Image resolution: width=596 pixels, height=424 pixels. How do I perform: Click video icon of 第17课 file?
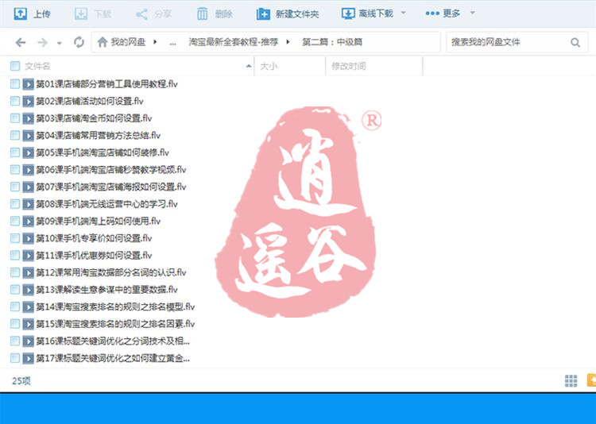[x=28, y=358]
